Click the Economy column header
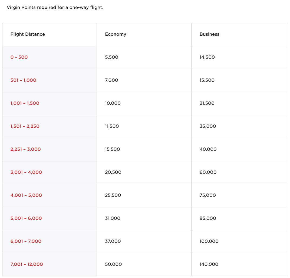Screen dimensions: 290x278 [x=116, y=34]
